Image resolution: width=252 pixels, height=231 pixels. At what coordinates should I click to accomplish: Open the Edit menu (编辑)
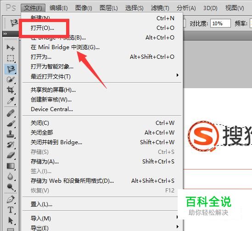point(58,8)
